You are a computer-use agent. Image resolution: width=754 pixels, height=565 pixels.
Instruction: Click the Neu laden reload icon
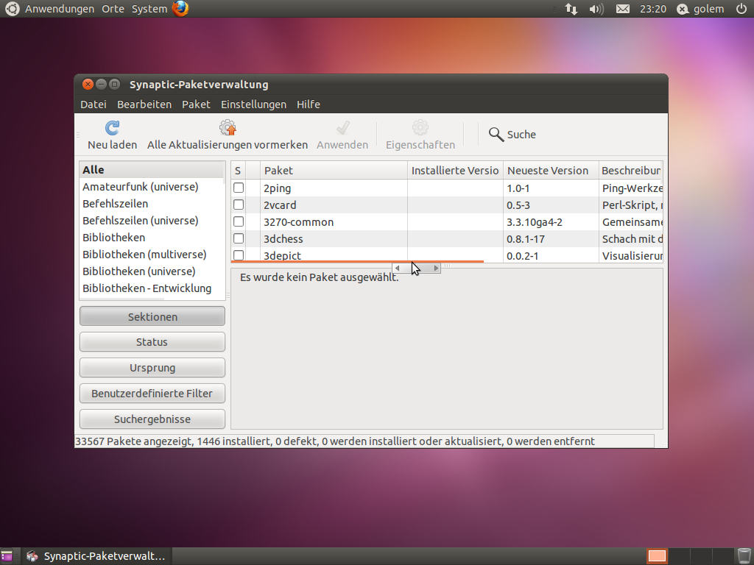112,128
